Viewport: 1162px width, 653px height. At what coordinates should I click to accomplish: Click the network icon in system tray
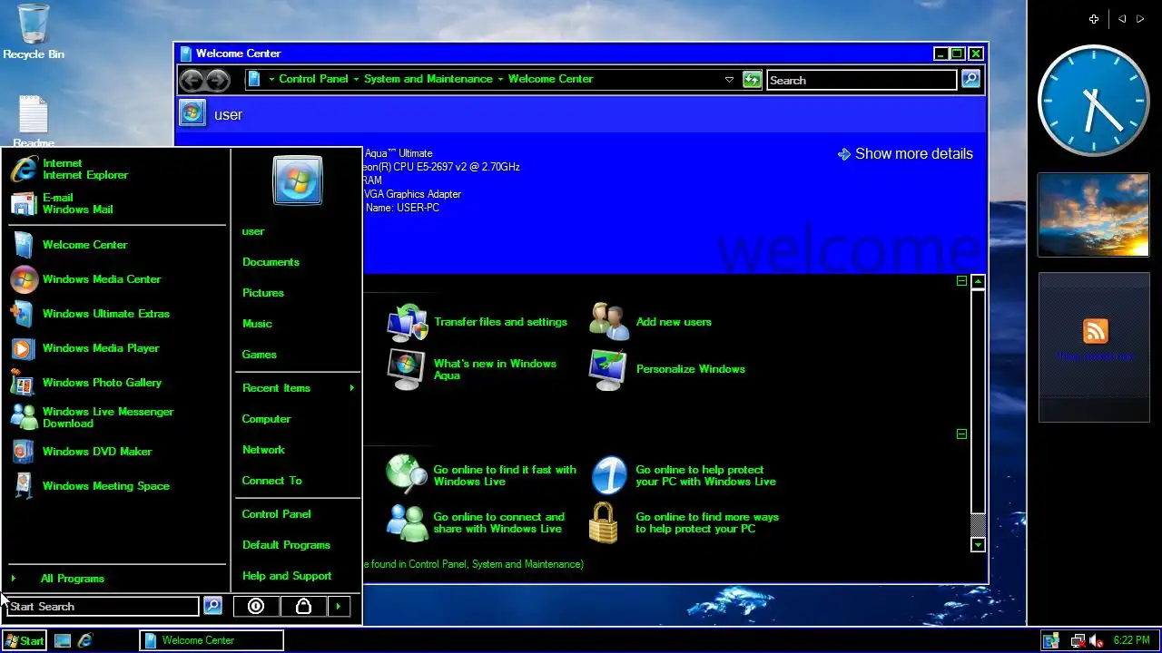click(x=1078, y=640)
